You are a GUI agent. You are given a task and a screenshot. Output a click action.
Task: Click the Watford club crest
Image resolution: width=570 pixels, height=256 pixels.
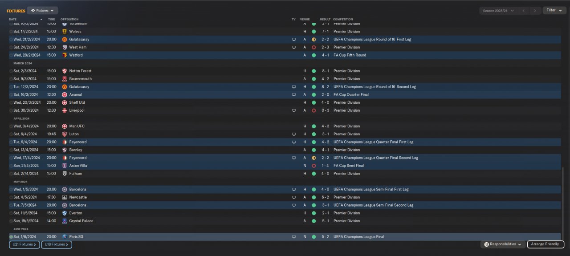[x=65, y=55]
